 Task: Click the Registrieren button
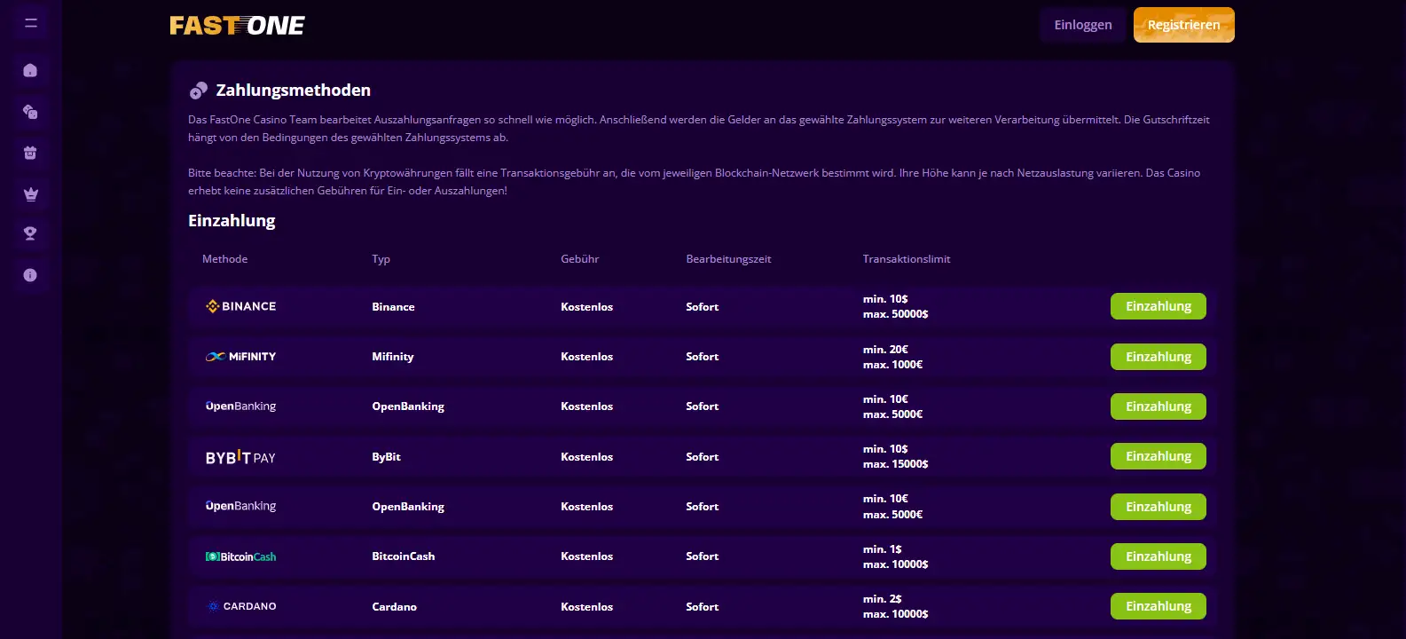click(1184, 25)
